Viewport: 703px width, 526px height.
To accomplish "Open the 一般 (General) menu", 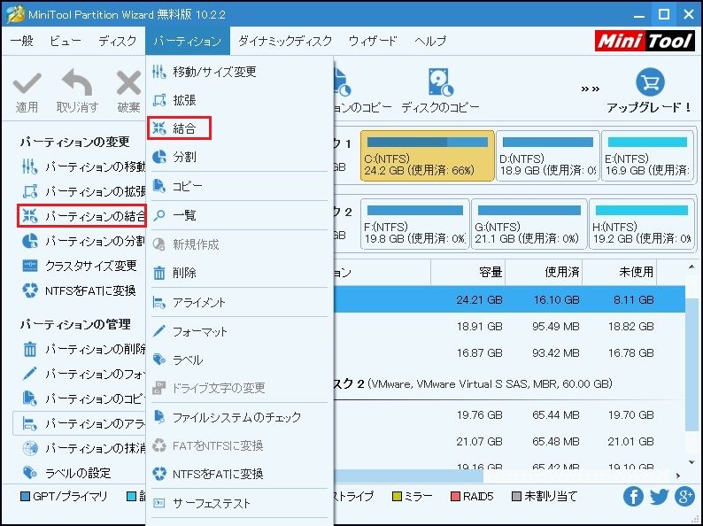I will click(x=22, y=41).
